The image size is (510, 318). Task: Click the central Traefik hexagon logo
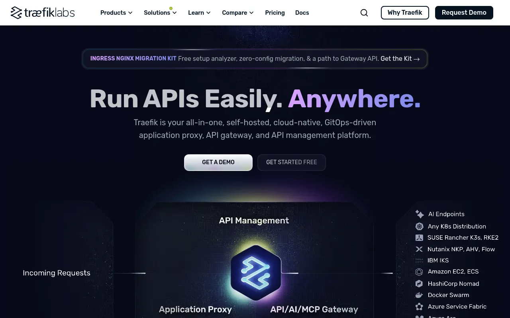(x=256, y=273)
